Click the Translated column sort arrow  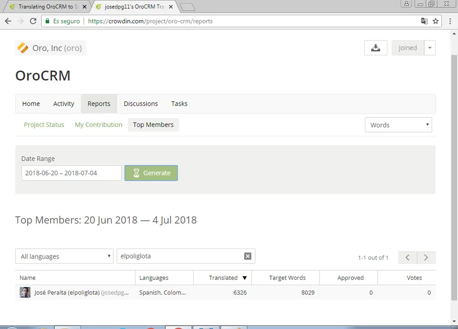(245, 278)
